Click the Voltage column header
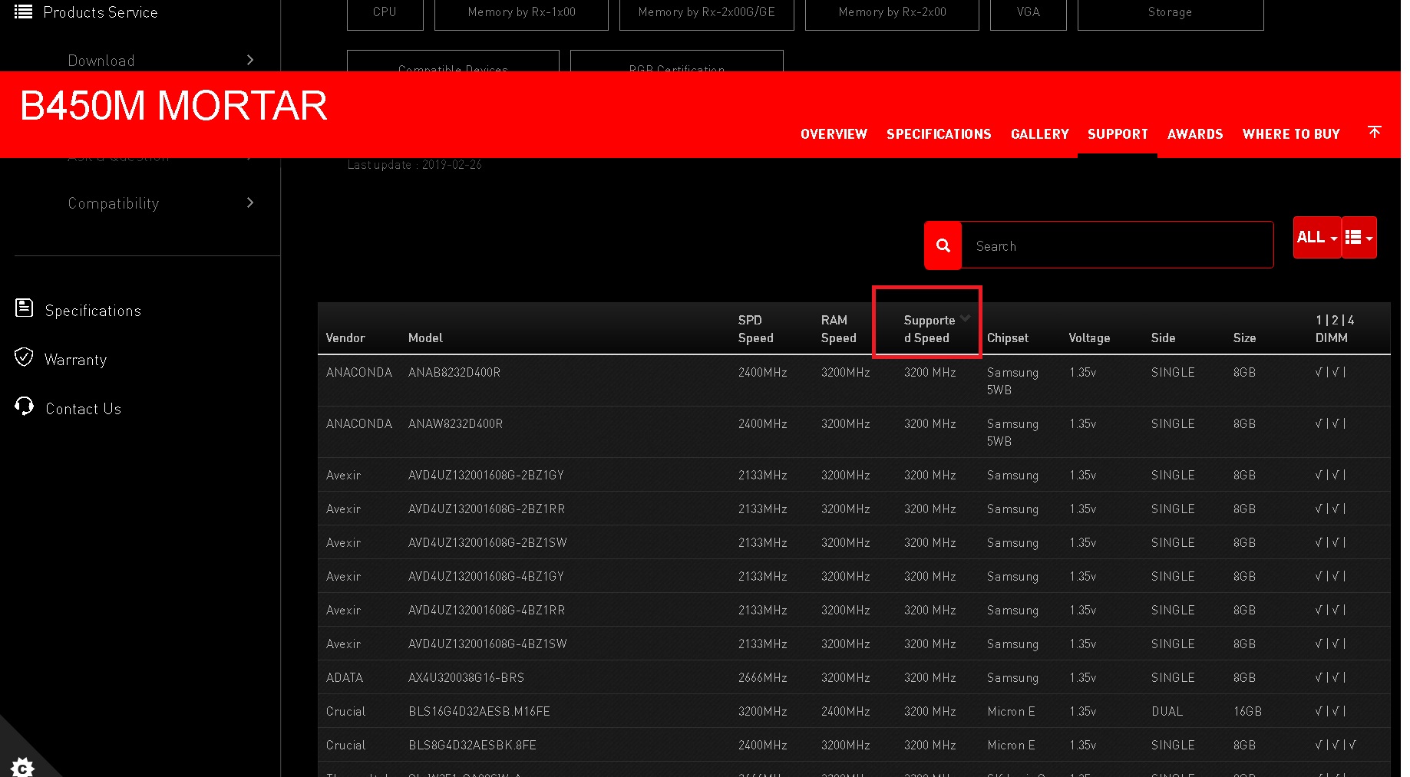 click(1089, 337)
